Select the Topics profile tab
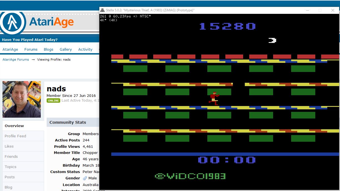 [x=11, y=167]
